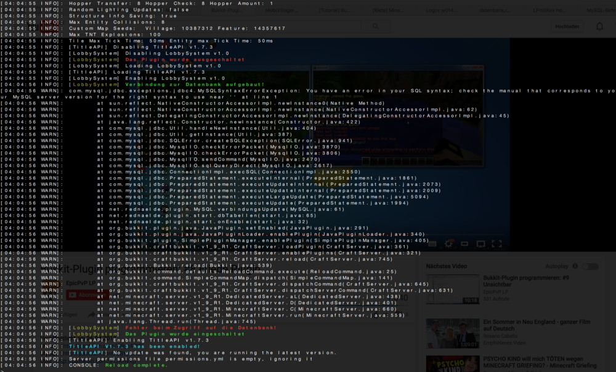This screenshot has width=616, height=372.
Task: Click the Abonnieren subscribe button
Action: coord(87,295)
